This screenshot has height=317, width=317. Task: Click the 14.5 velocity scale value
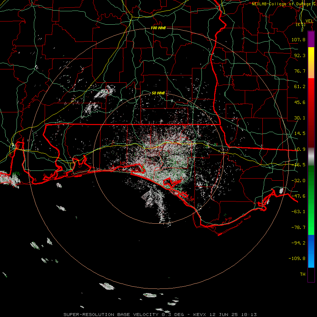click(x=300, y=133)
